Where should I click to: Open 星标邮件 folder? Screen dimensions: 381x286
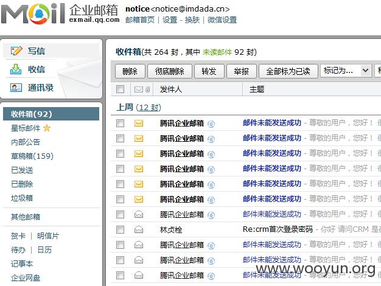26,128
